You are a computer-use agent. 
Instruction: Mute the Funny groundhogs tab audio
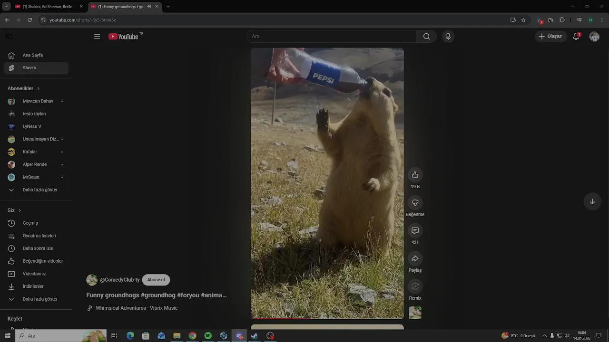pos(149,7)
